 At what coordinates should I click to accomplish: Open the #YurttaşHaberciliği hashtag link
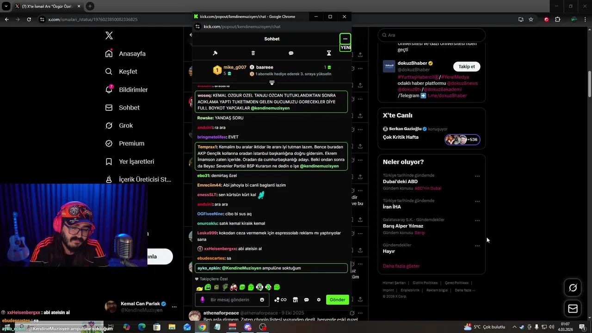tap(418, 77)
